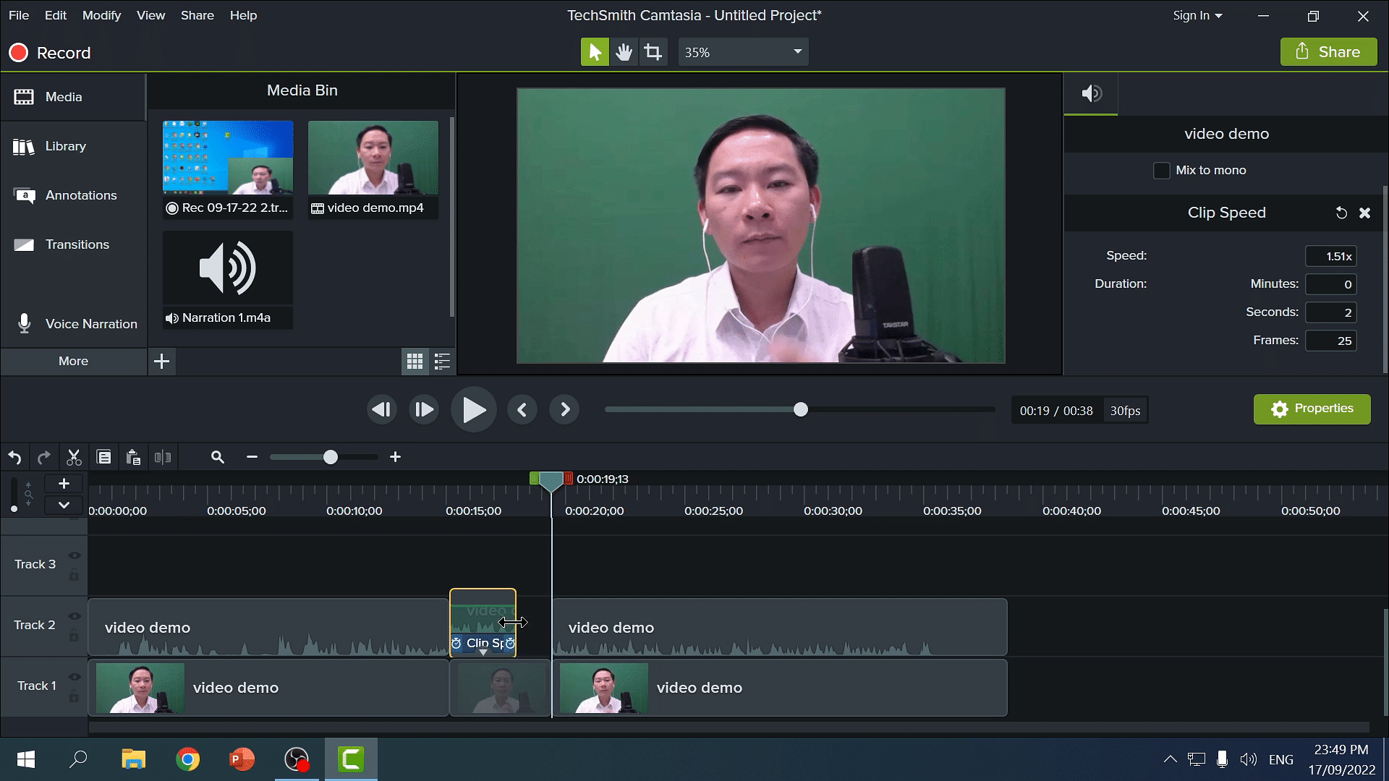
Task: Toggle Track 1 visibility eye
Action: tap(74, 677)
